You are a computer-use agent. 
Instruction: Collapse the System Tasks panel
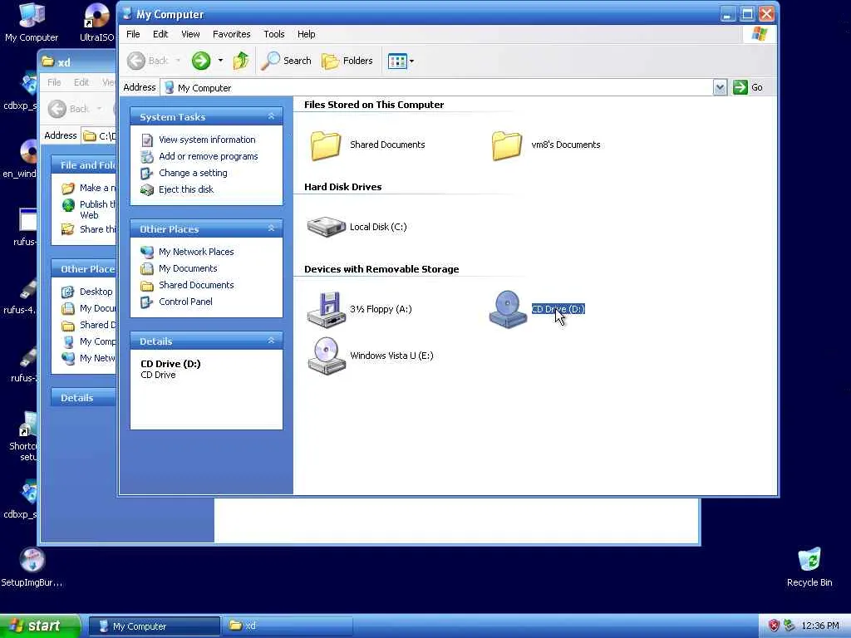tap(272, 116)
